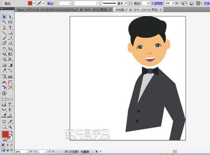Select the Direct Selection tool

[x=10, y=16]
